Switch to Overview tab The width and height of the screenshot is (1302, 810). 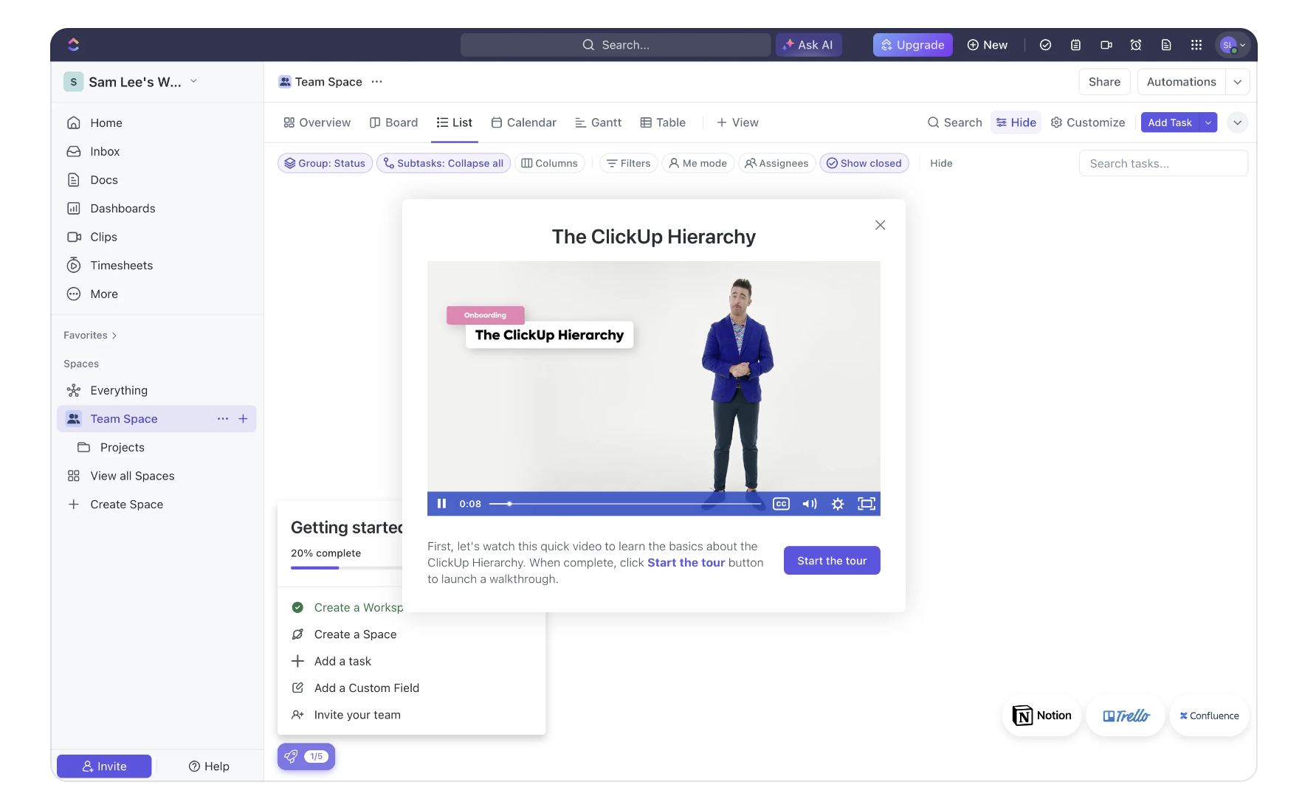pyautogui.click(x=317, y=122)
